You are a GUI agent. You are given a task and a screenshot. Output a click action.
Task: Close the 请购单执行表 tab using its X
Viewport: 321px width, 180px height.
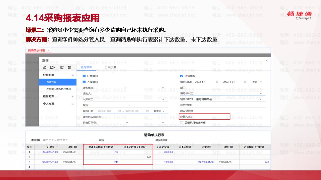pos(48,50)
